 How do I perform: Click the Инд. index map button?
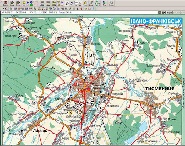point(104,4)
